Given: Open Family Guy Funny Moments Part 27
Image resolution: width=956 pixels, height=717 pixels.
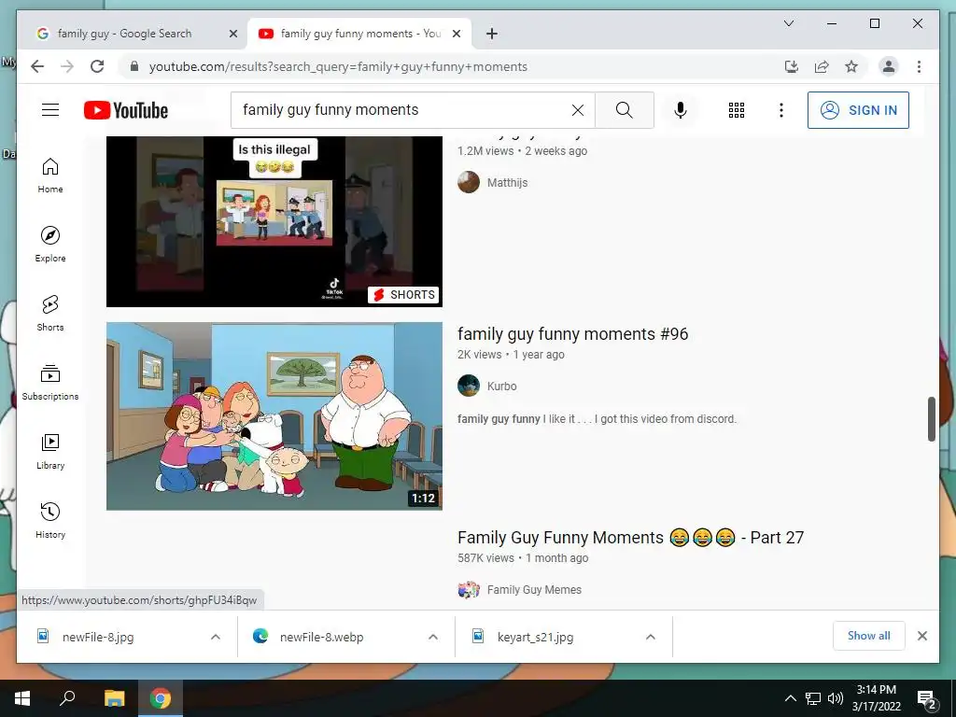Looking at the screenshot, I should pos(630,538).
